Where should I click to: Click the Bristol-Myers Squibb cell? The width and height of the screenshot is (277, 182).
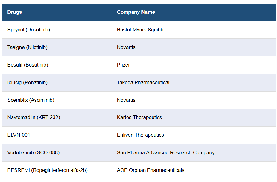click(x=140, y=30)
